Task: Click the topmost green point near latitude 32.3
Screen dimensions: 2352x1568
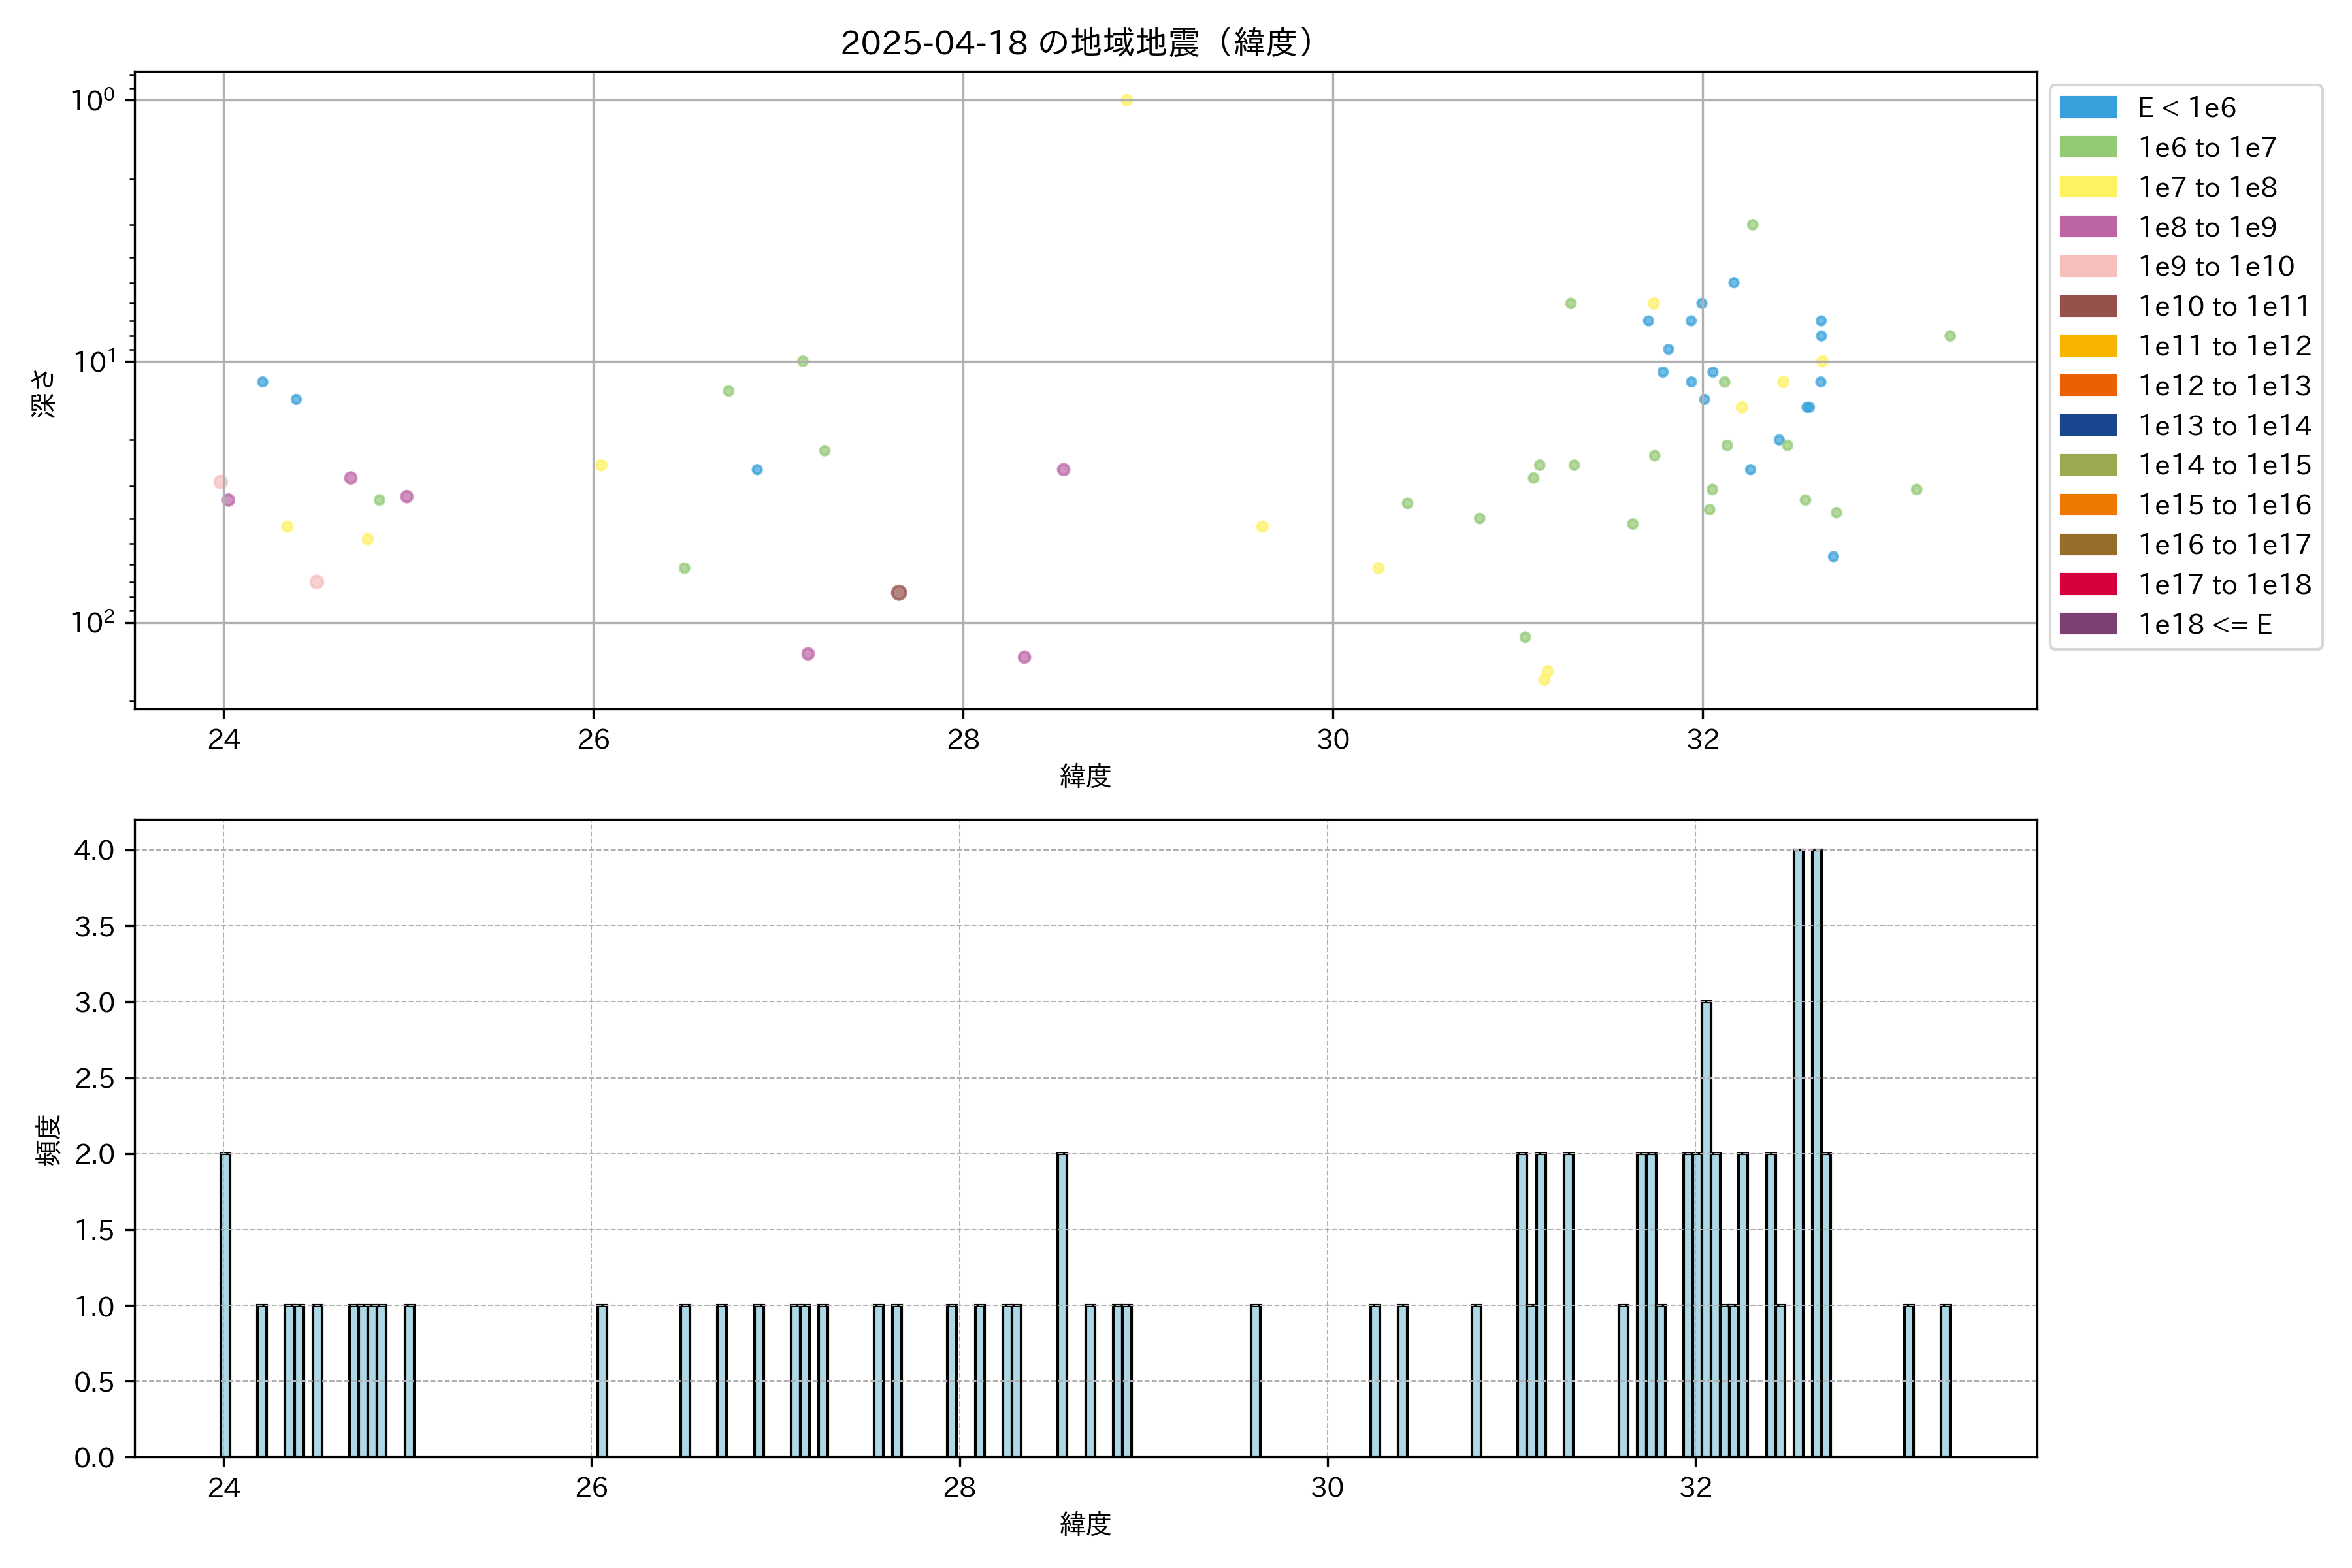Action: (x=1752, y=225)
